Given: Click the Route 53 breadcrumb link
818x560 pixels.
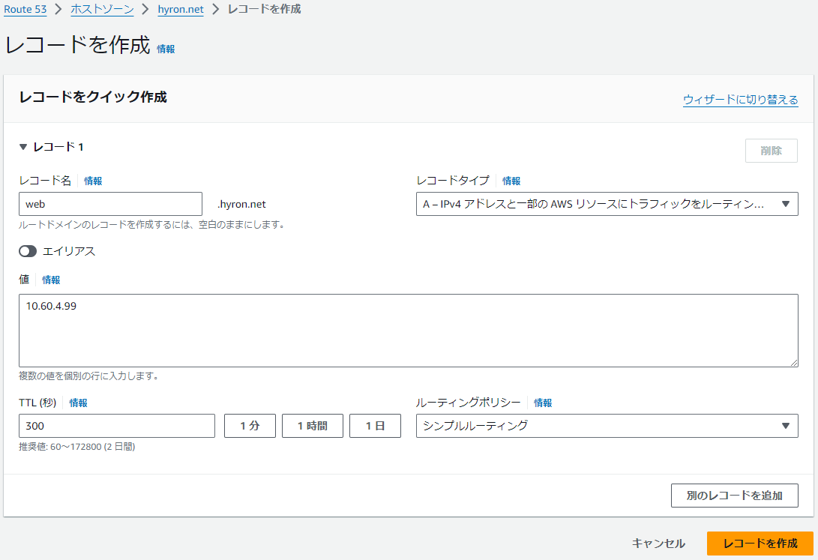Looking at the screenshot, I should (x=25, y=9).
